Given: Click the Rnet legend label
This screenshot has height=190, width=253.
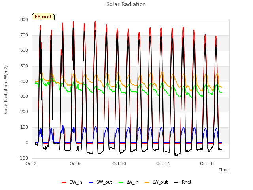Looking at the screenshot, I should pyautogui.click(x=187, y=182).
